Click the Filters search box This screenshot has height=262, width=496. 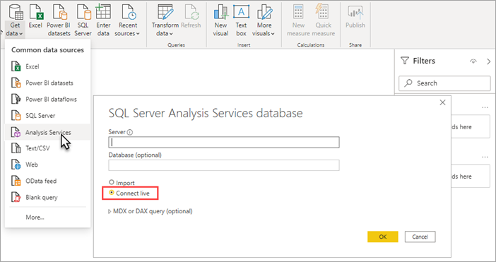(444, 83)
